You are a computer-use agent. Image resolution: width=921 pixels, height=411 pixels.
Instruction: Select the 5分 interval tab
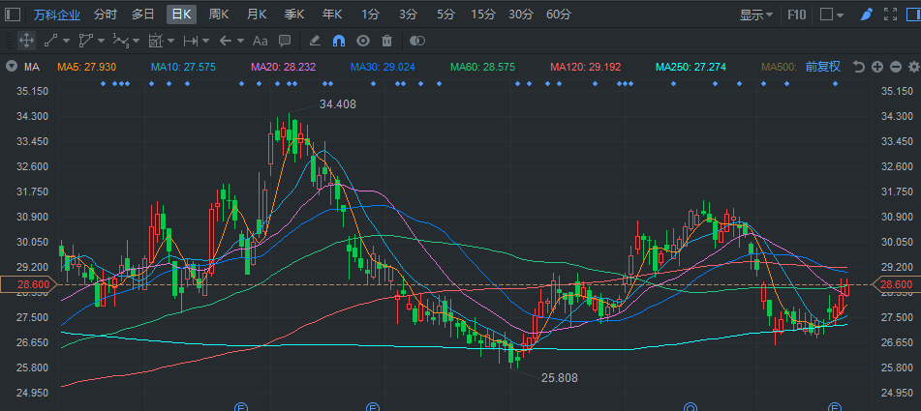(x=445, y=15)
